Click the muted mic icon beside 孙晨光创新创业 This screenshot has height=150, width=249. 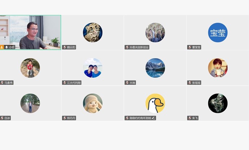point(127,47)
